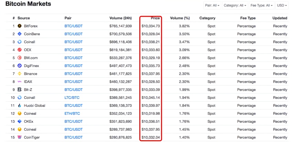
Task: Open the Fee Type: All dropdown
Action: coord(261,5)
